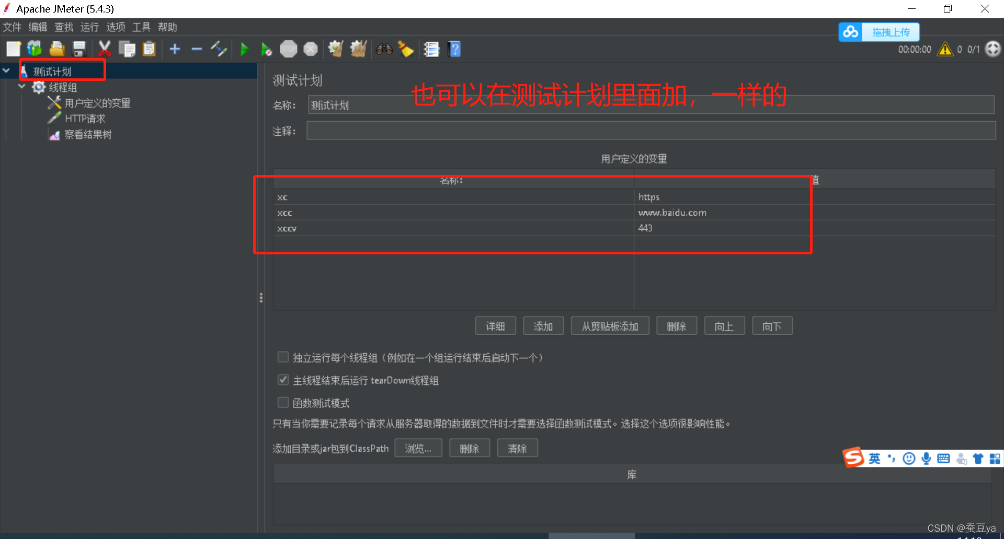This screenshot has height=539, width=1004.
Task: Open the 查找 menu
Action: (64, 27)
